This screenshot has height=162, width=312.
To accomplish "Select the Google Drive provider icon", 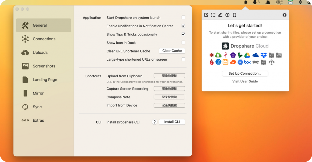I will (247, 55).
